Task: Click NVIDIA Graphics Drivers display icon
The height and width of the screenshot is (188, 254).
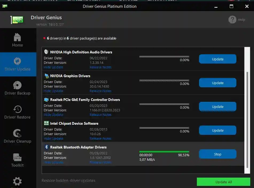Action: 47,76
